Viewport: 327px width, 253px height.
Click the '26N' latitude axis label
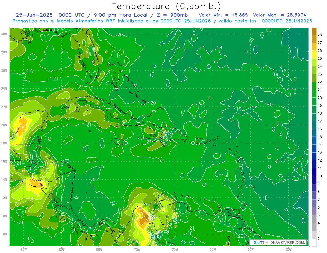click(x=5, y=70)
